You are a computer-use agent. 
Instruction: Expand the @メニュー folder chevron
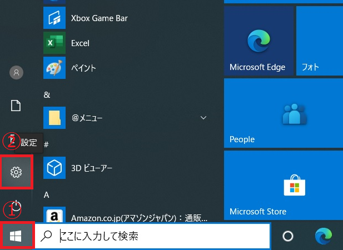coord(203,118)
